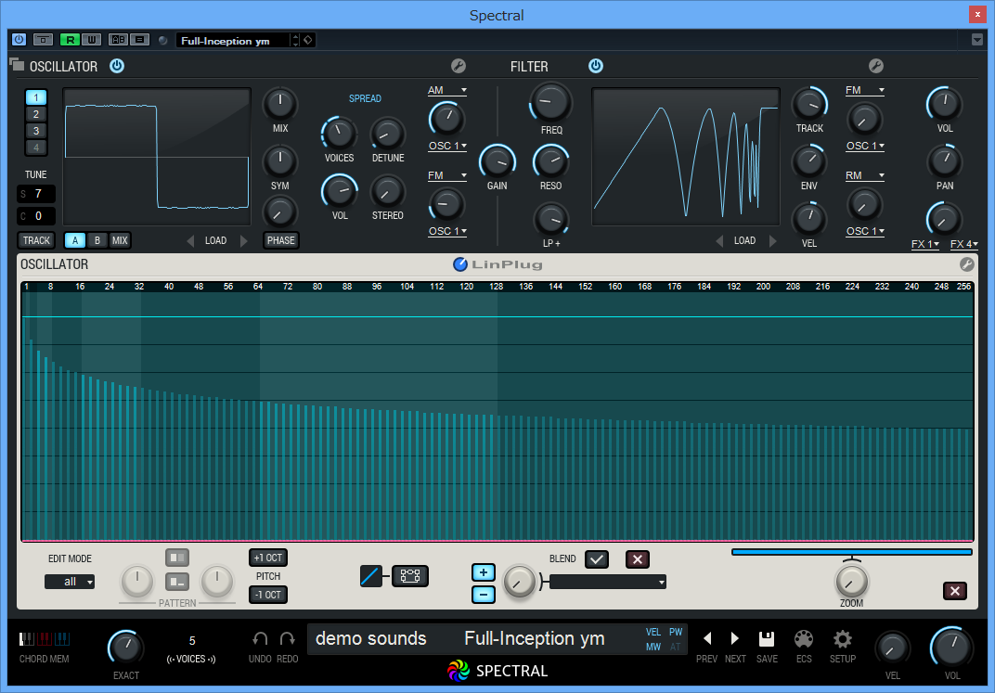Open oscillator section wrench settings
This screenshot has height=693, width=995.
(x=459, y=66)
